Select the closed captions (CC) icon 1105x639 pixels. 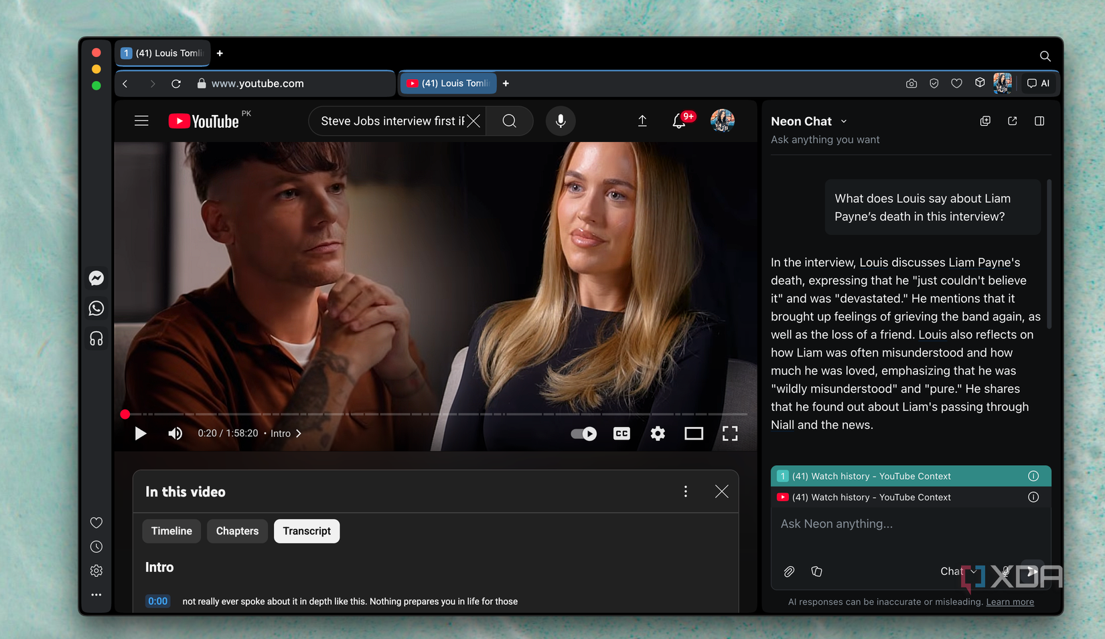pos(621,434)
